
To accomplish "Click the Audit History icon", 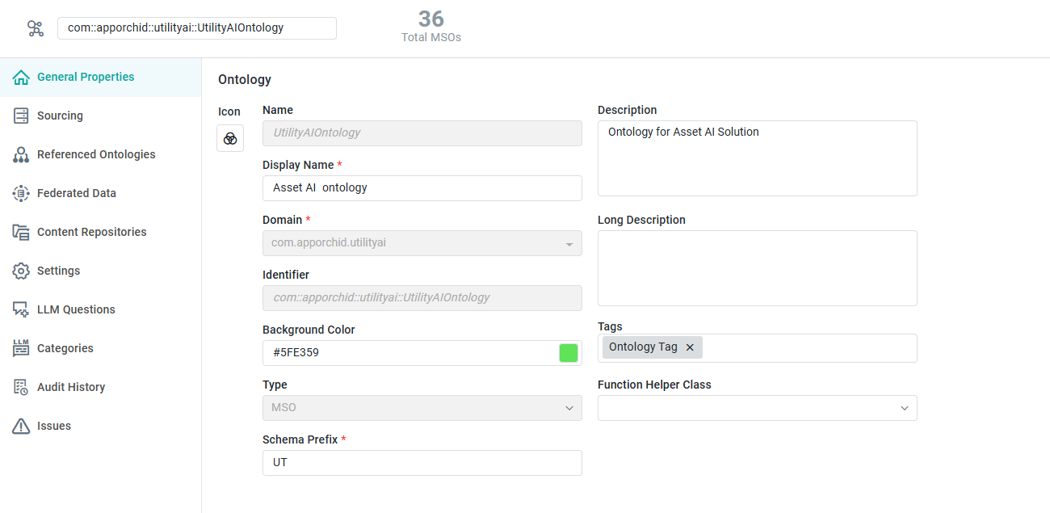I will pyautogui.click(x=21, y=387).
